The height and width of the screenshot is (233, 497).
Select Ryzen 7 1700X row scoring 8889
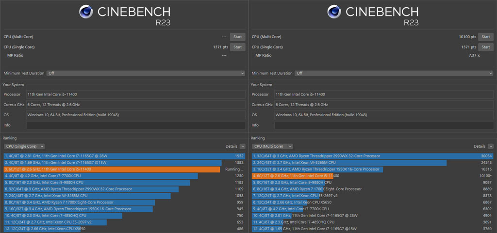pyautogui.click(x=372, y=189)
